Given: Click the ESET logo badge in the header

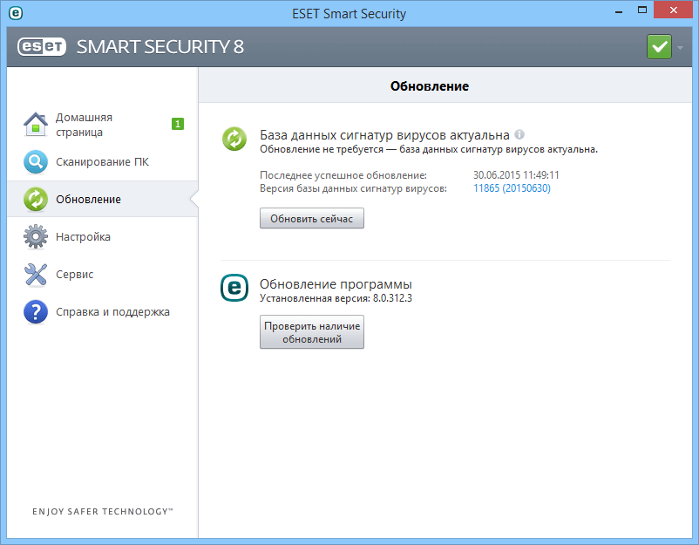Looking at the screenshot, I should point(41,47).
